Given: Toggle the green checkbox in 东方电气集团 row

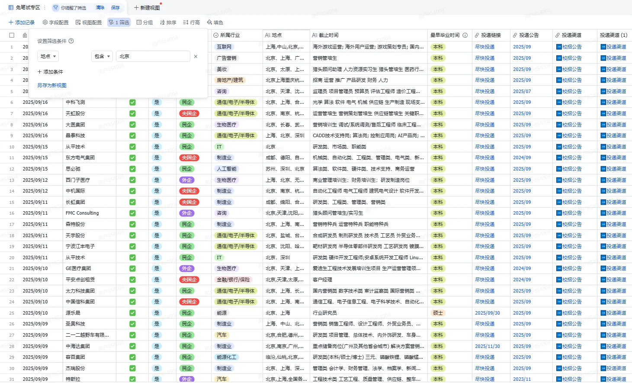Looking at the screenshot, I should pyautogui.click(x=132, y=158).
